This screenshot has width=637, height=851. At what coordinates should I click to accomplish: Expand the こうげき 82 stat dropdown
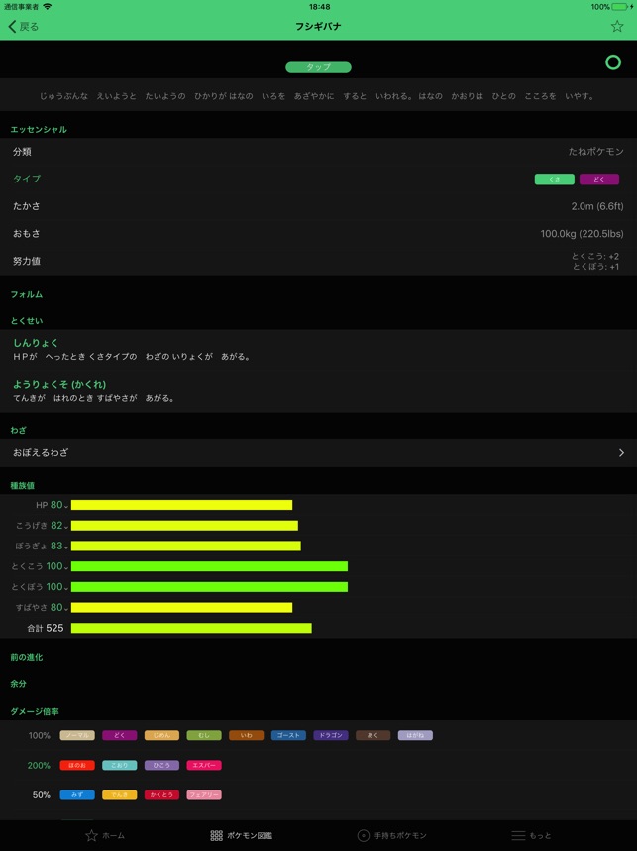[59, 526]
